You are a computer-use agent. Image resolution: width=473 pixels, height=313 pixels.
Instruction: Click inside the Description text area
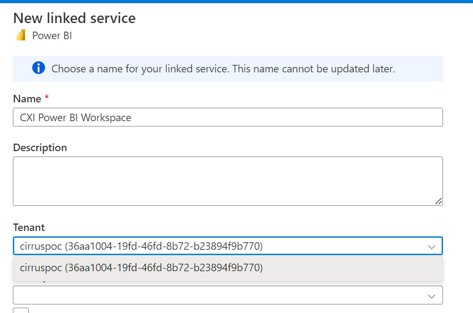click(x=228, y=181)
